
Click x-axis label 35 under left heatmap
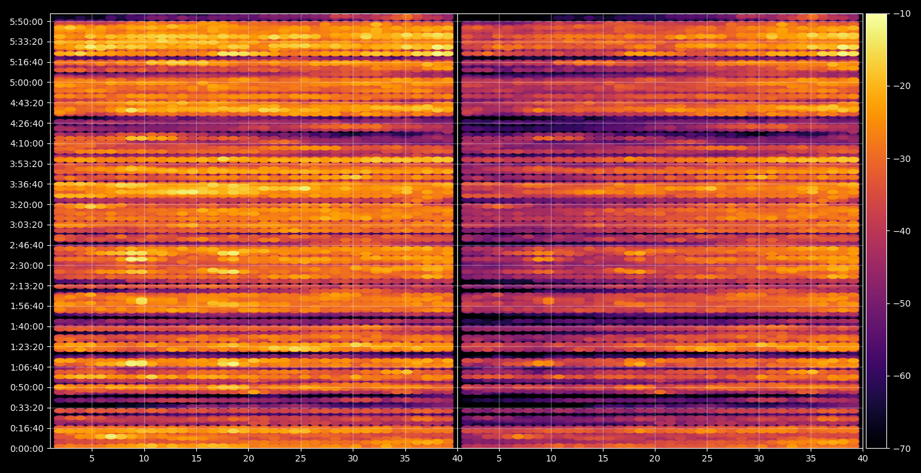click(405, 458)
